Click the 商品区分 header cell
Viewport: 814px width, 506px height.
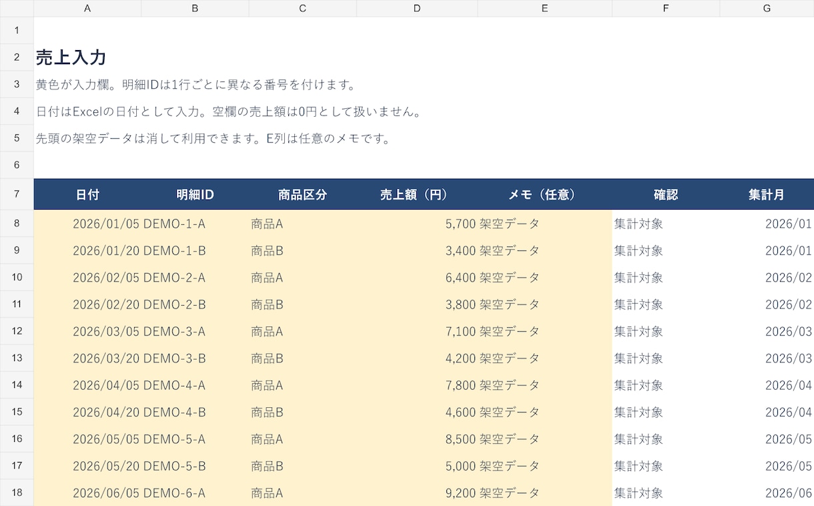pos(303,194)
